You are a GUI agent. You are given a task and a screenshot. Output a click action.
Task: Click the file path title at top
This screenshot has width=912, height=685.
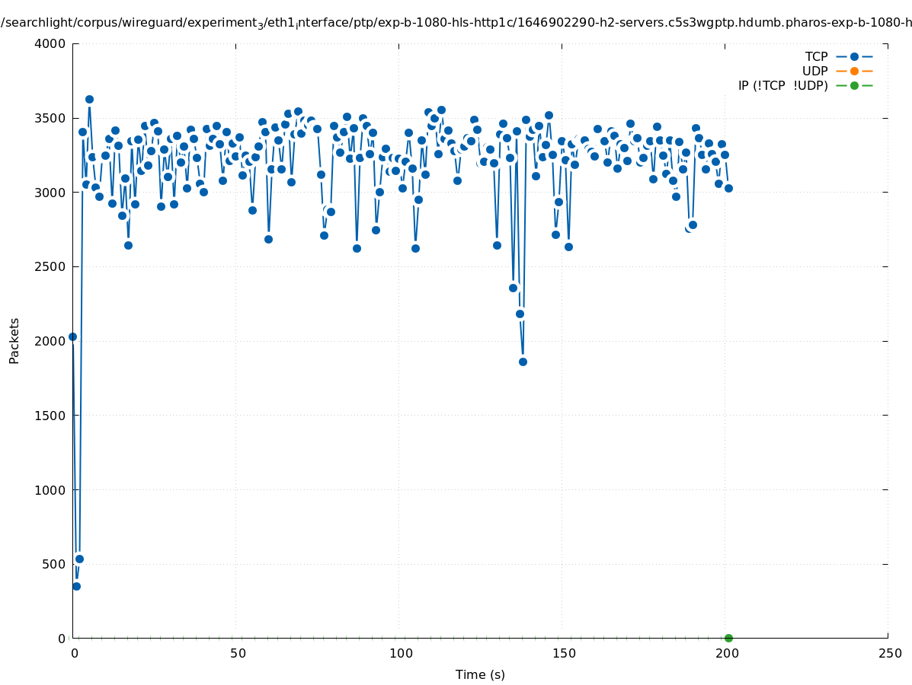[457, 23]
